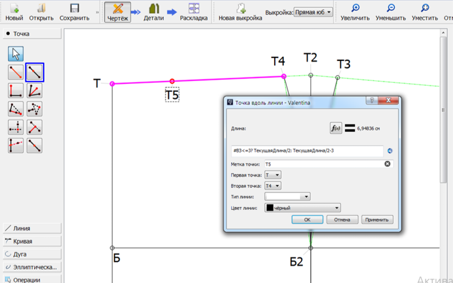Viewport: 453px width, 283px height.
Task: Click the Б2 label text
Action: pyautogui.click(x=297, y=262)
